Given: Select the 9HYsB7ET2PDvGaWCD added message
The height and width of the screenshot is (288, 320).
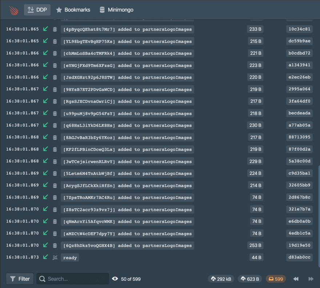Looking at the screenshot, I should click(x=127, y=89).
